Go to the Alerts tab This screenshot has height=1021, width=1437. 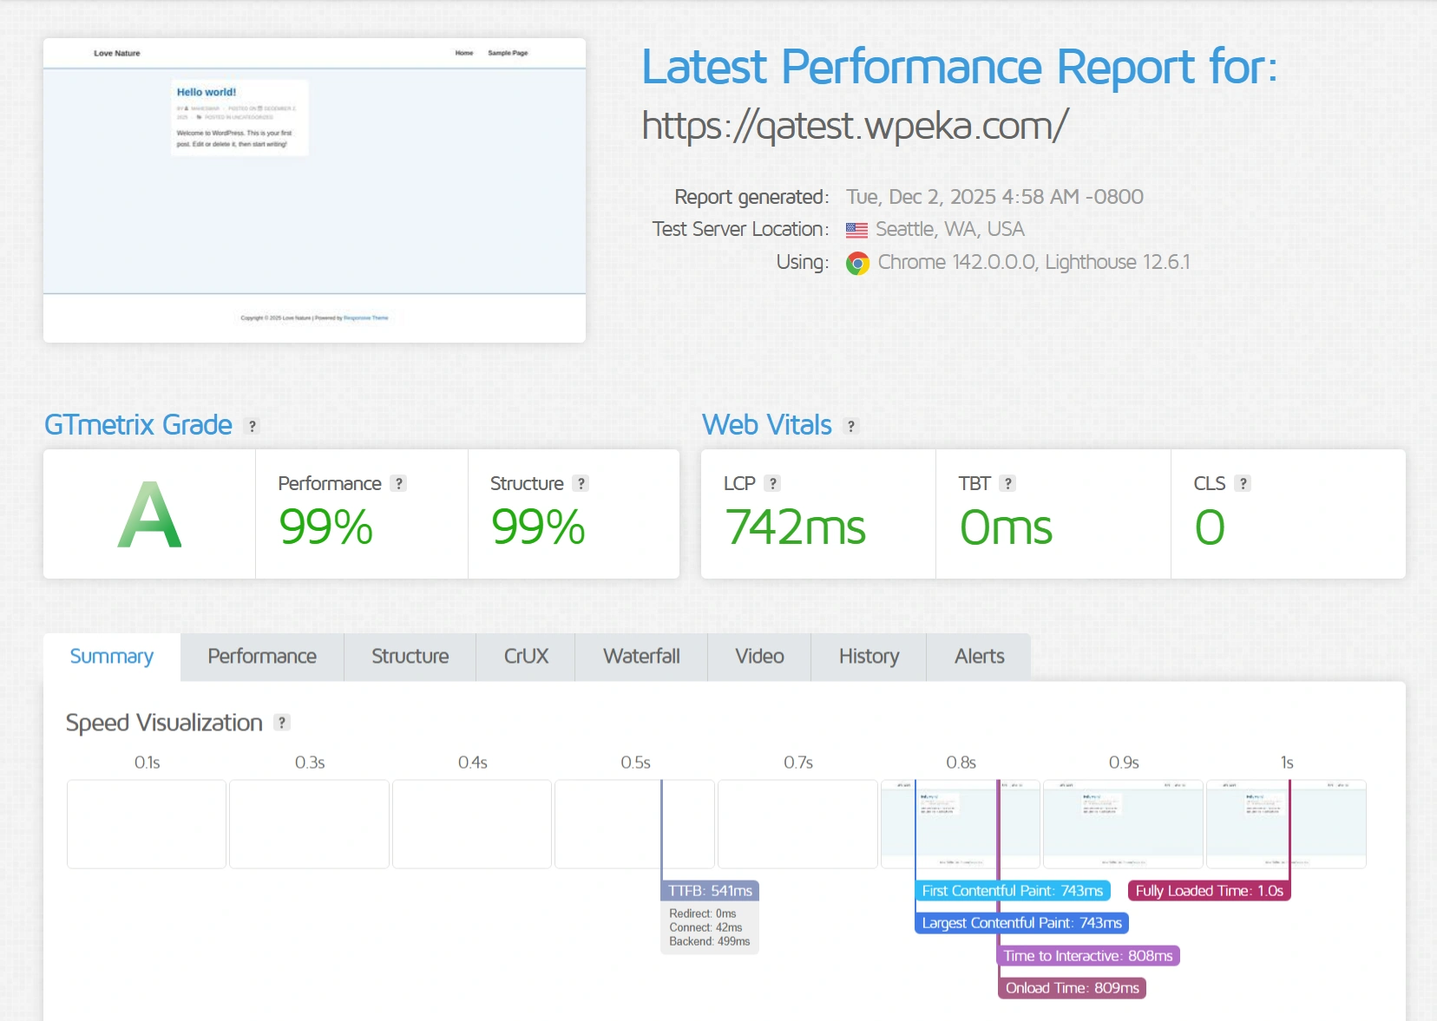point(979,657)
